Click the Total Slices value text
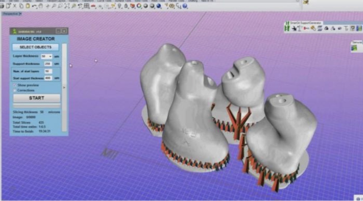The width and height of the screenshot is (363, 201). [x=42, y=122]
